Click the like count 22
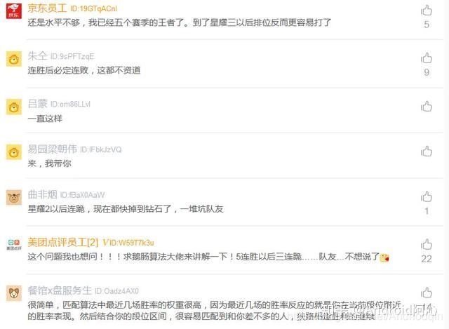The height and width of the screenshot is (329, 449). (427, 259)
